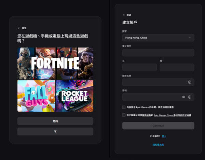Click the display name info icon
This screenshot has width=205, height=160.
(x=190, y=82)
